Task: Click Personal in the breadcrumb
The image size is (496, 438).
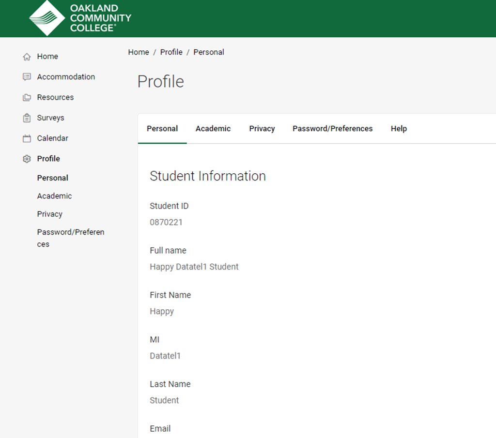Action: (x=209, y=52)
